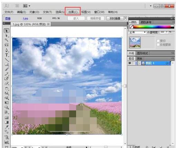176x148 pixels.
Task: Open the 效果(C) menu
Action: [x=73, y=12]
